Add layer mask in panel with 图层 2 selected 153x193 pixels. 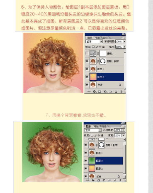click(x=100, y=92)
